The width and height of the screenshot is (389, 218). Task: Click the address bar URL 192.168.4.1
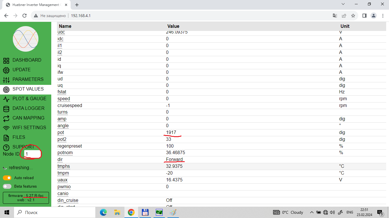tap(81, 16)
